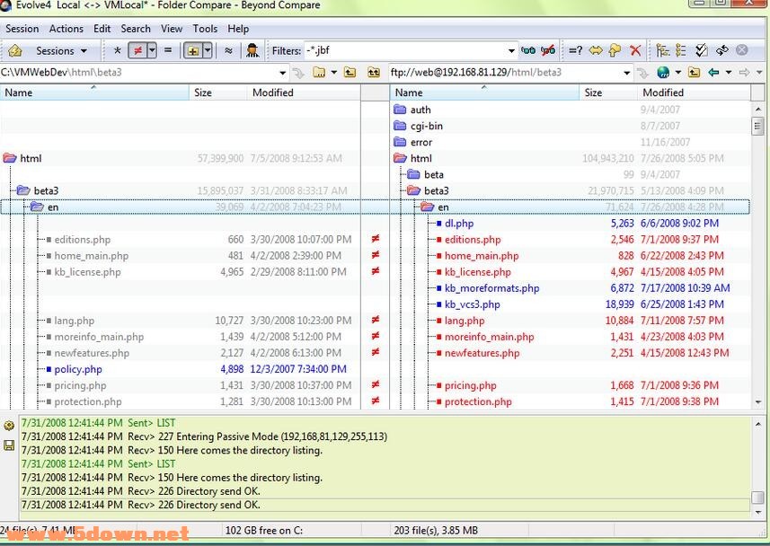Click the Compare Contents (=?) icon

575,50
